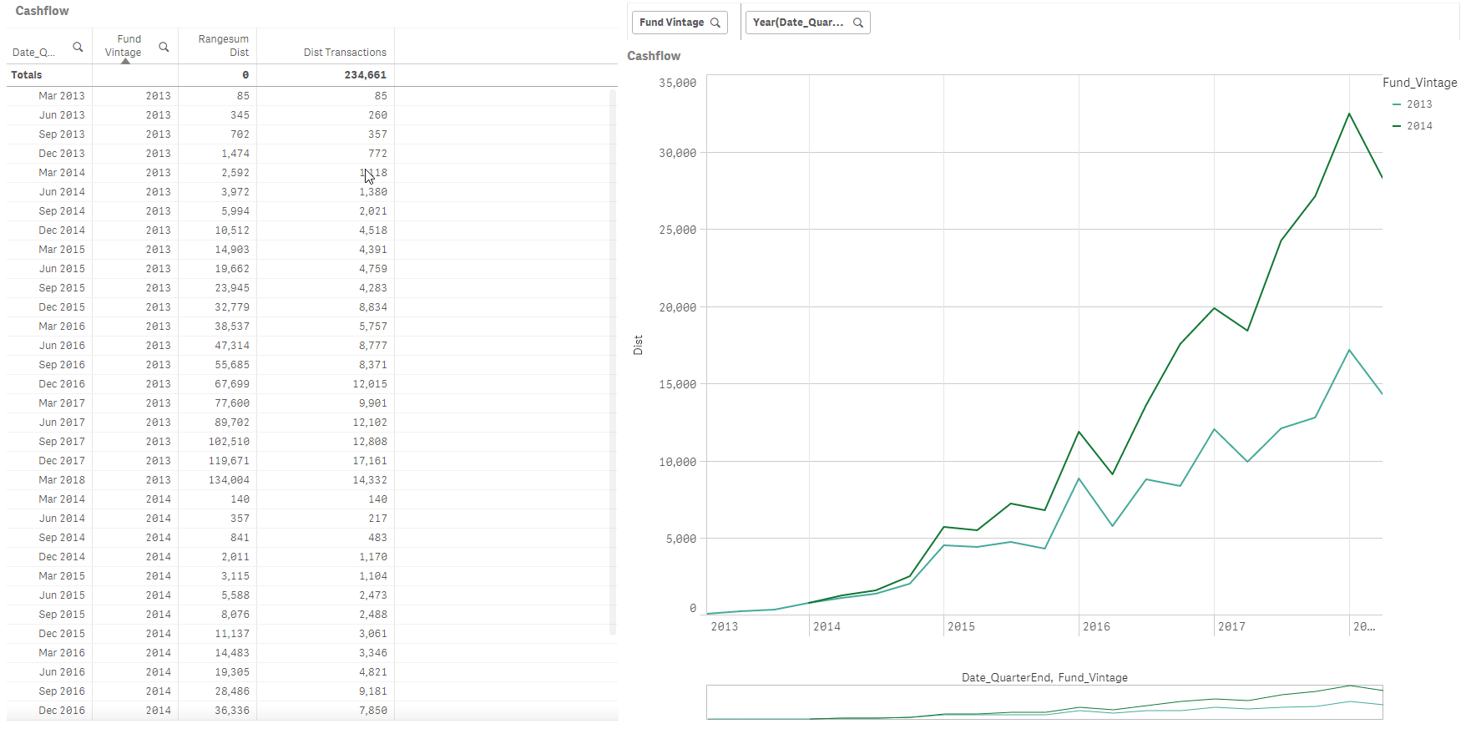This screenshot has height=734, width=1461.
Task: Sort table by Fund Vintage column header
Action: pos(124,46)
